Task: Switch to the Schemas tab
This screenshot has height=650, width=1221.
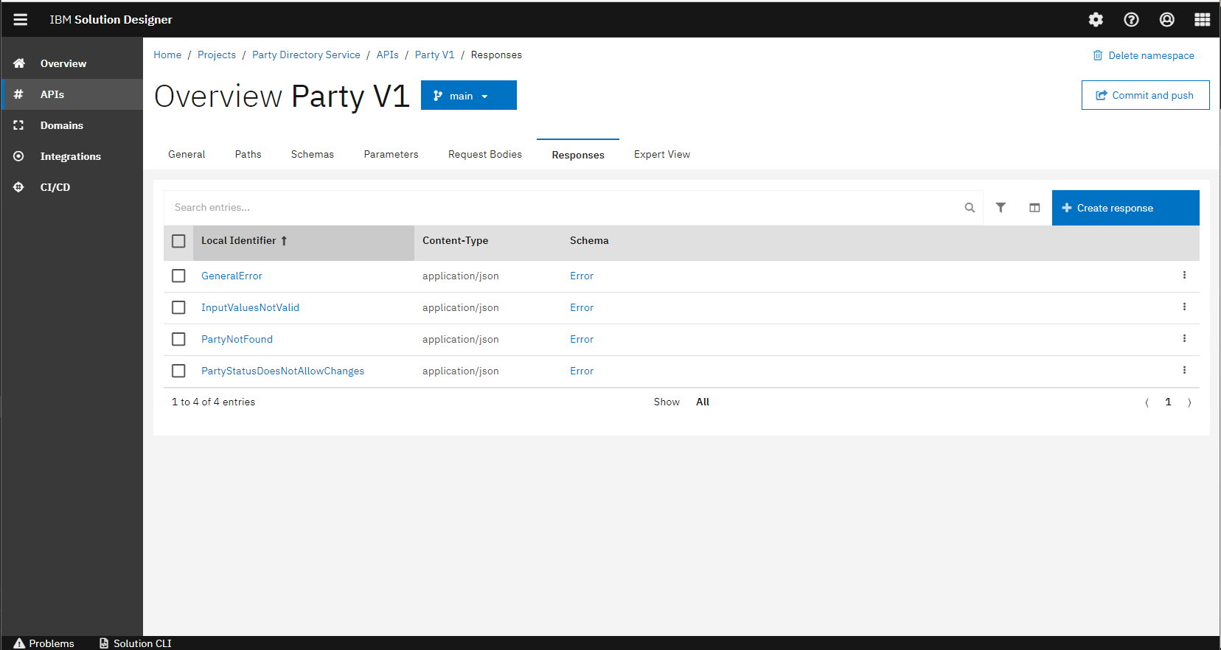Action: (312, 155)
